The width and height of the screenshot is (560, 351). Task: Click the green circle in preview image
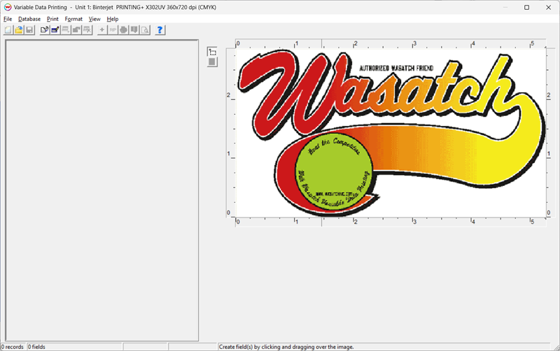click(x=335, y=173)
